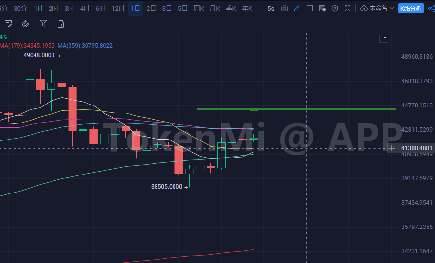The image size is (435, 263).
Task: Toggle the pencil drawing tool
Action: pyautogui.click(x=297, y=8)
